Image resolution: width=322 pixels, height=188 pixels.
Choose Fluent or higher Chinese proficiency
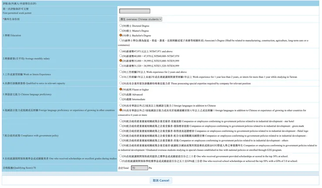[x=121, y=89]
